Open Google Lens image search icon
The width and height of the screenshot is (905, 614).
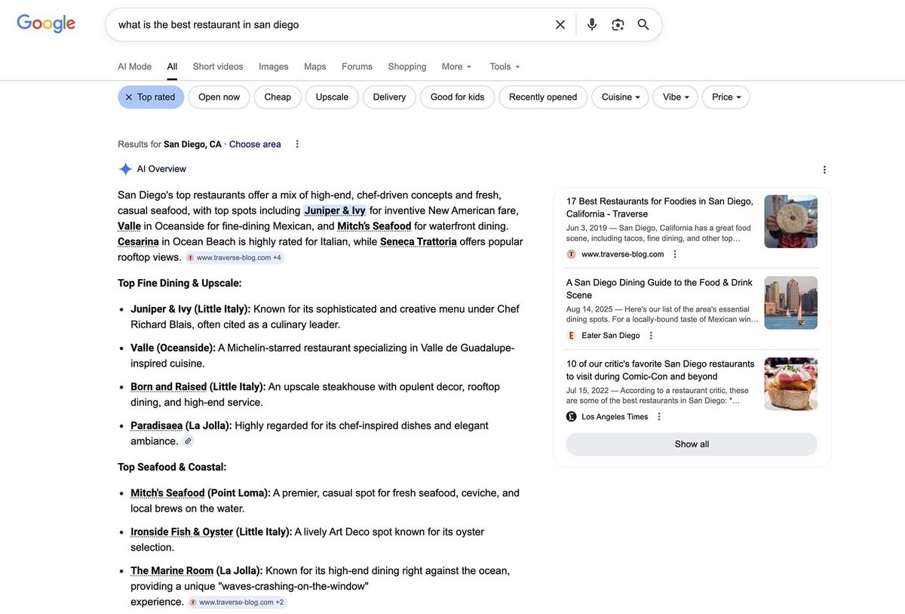click(x=618, y=24)
